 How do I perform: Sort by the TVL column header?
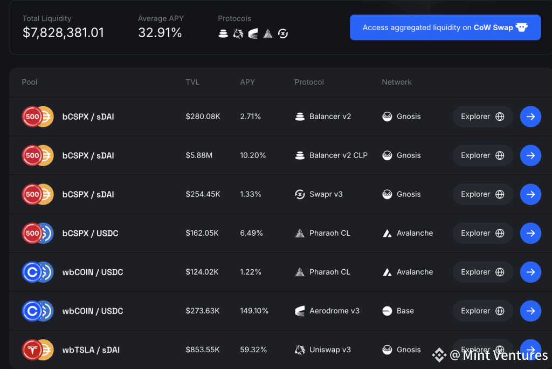click(x=192, y=82)
